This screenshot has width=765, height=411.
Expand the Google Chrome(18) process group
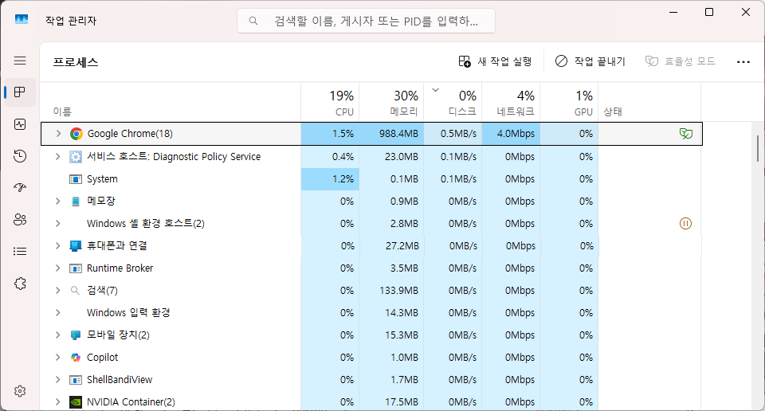coord(58,134)
